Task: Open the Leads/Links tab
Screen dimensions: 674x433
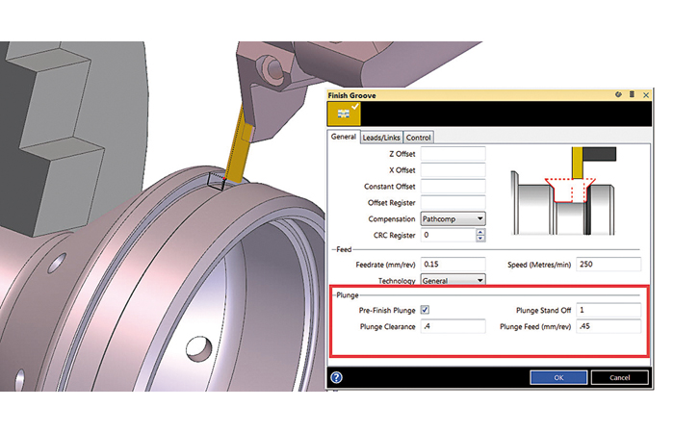Action: pos(381,138)
